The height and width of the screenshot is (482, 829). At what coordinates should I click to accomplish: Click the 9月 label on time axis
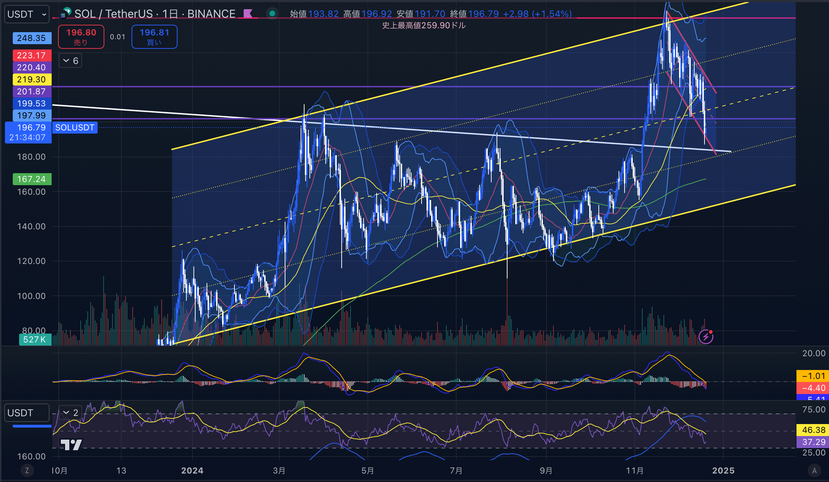(546, 471)
